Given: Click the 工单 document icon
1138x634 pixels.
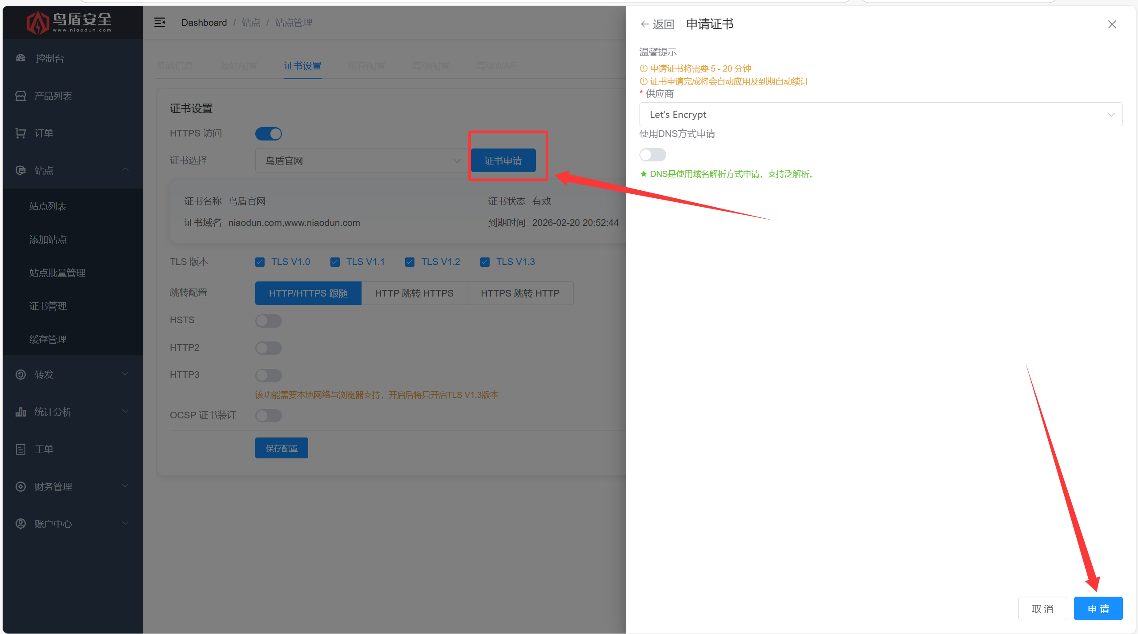Looking at the screenshot, I should (21, 449).
